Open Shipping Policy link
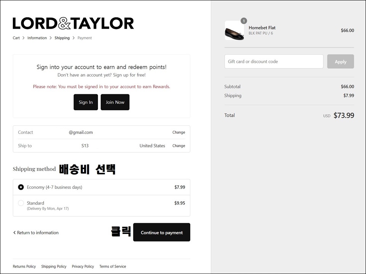Image resolution: width=366 pixels, height=274 pixels. point(54,266)
